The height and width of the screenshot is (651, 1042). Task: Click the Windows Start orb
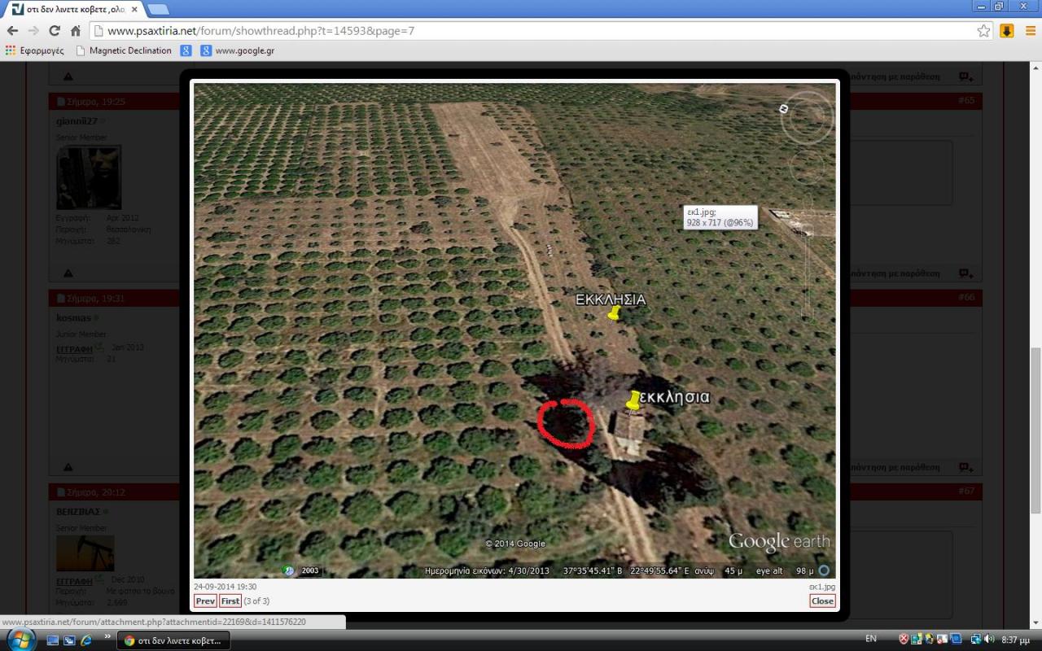pyautogui.click(x=20, y=640)
